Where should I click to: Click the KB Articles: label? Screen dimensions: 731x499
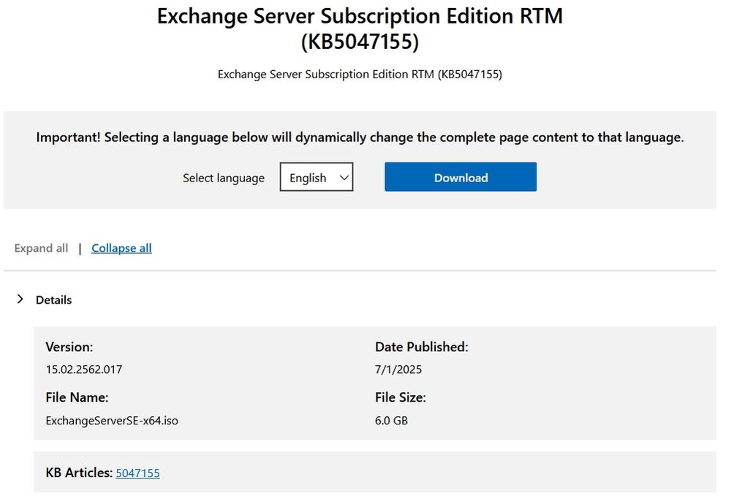(79, 473)
